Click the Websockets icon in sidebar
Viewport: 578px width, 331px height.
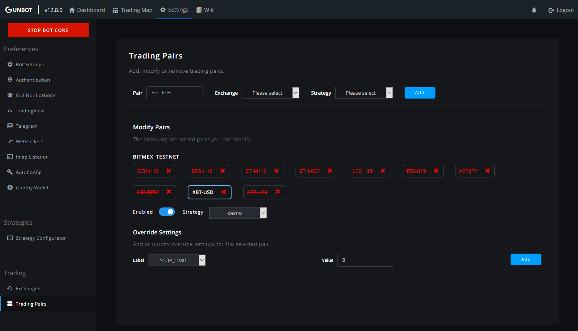point(10,141)
